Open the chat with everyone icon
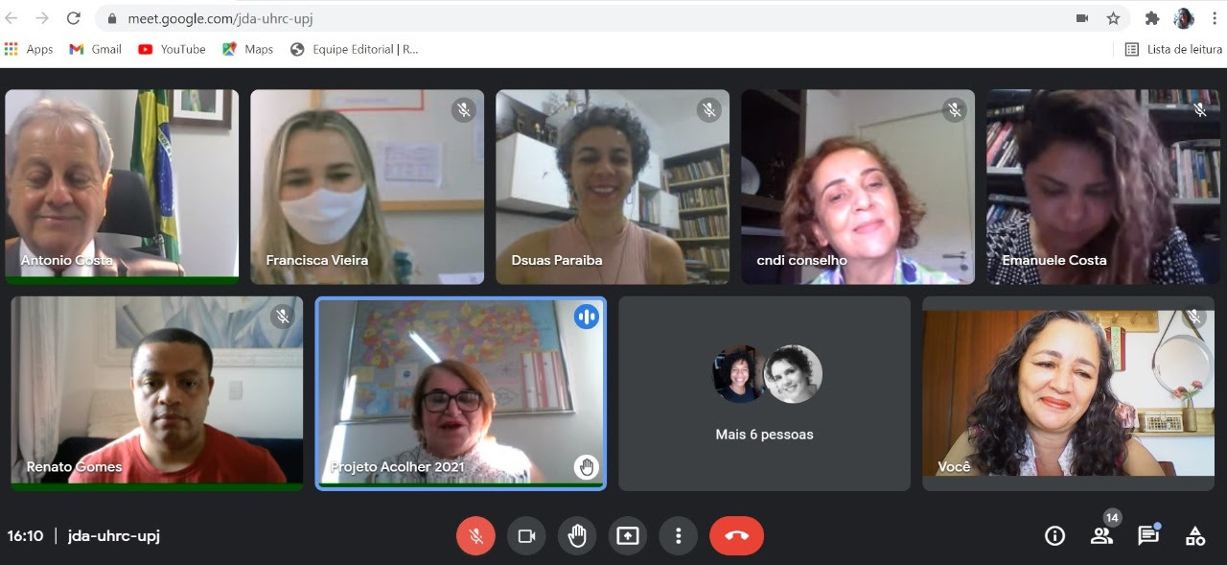1227x565 pixels. point(1148,536)
